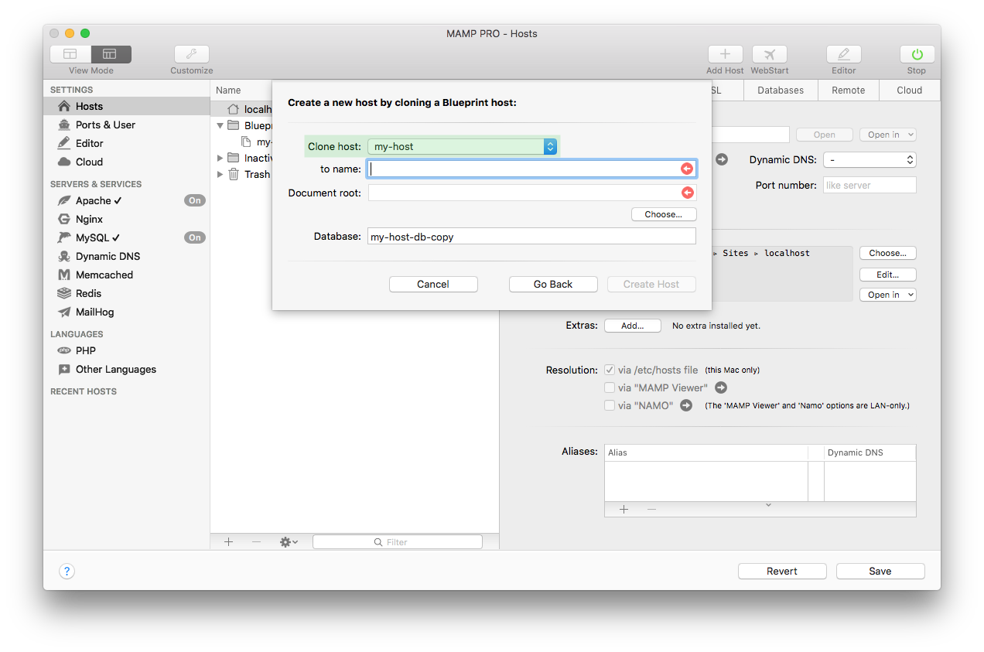Select Redis from Servers & Services
Screen dimensions: 984x652
tap(87, 293)
